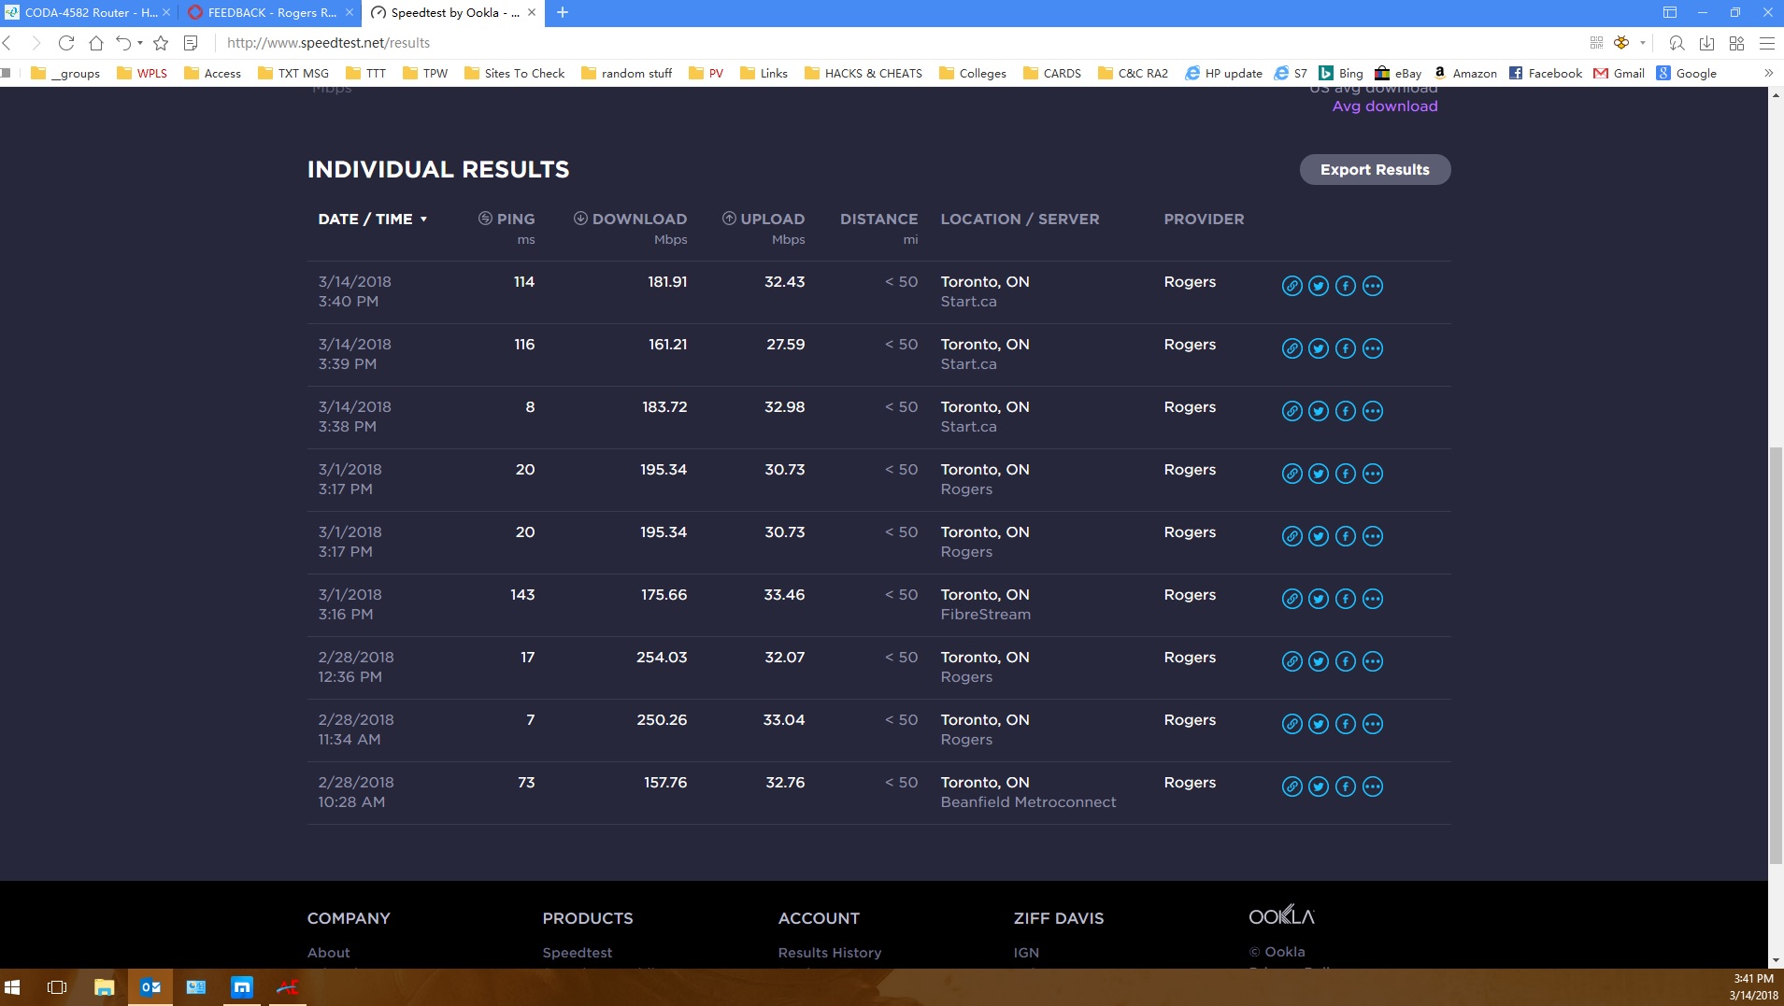Viewport: 1784px width, 1006px height.
Task: Sort by Ping column header
Action: [507, 219]
